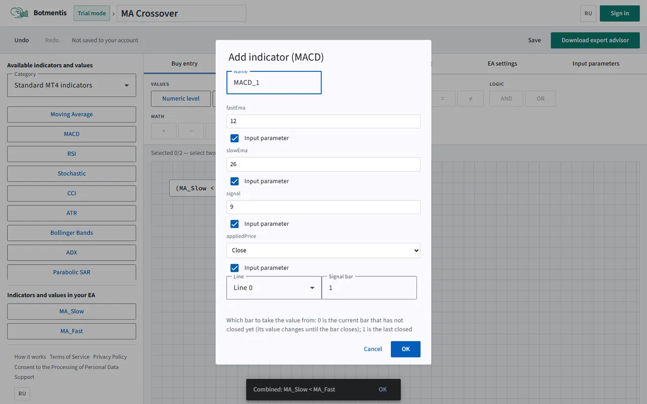
Task: Confirm the Add indicator dialog with OK
Action: [405, 349]
